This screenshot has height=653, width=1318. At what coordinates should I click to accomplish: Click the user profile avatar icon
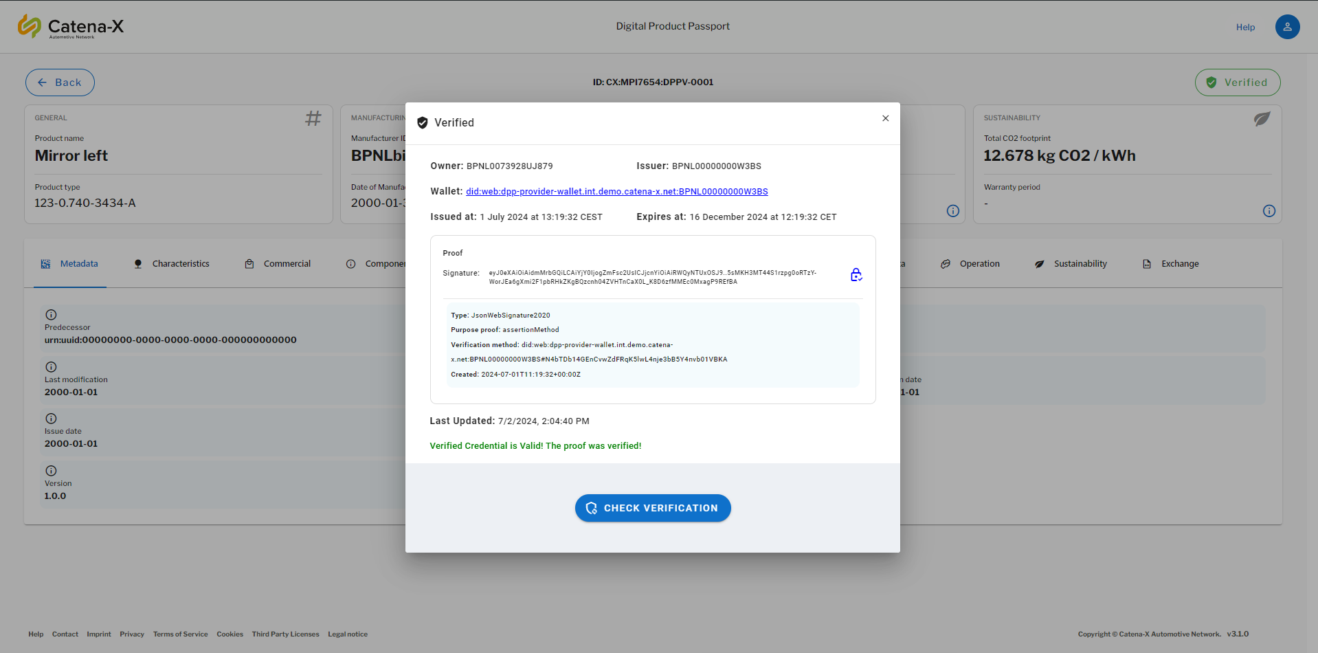[x=1286, y=27]
